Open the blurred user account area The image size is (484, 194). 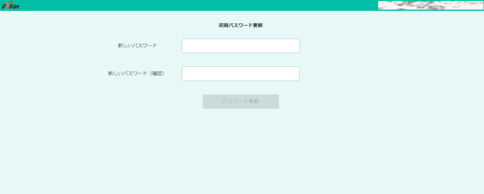click(x=430, y=5)
